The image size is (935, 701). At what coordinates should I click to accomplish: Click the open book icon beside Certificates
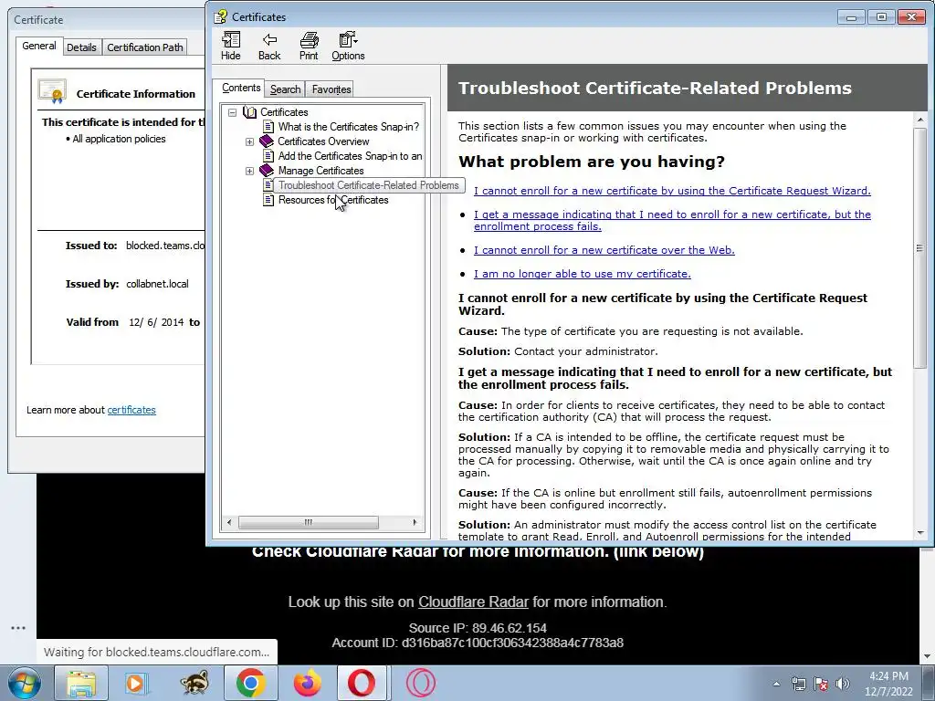(250, 112)
